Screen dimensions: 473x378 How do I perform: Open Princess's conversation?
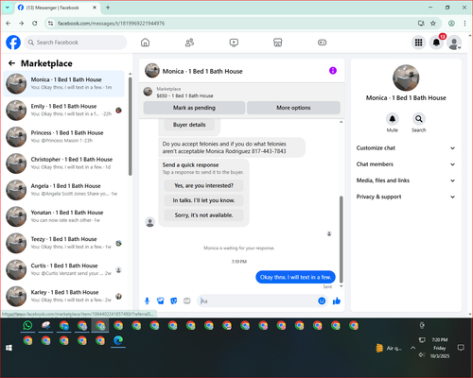(x=64, y=137)
